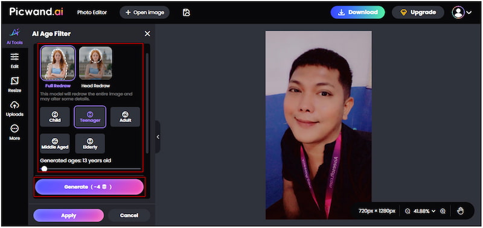Screen dimensions: 483x228
Task: Open the AI Tools sidebar panel
Action: pos(14,37)
